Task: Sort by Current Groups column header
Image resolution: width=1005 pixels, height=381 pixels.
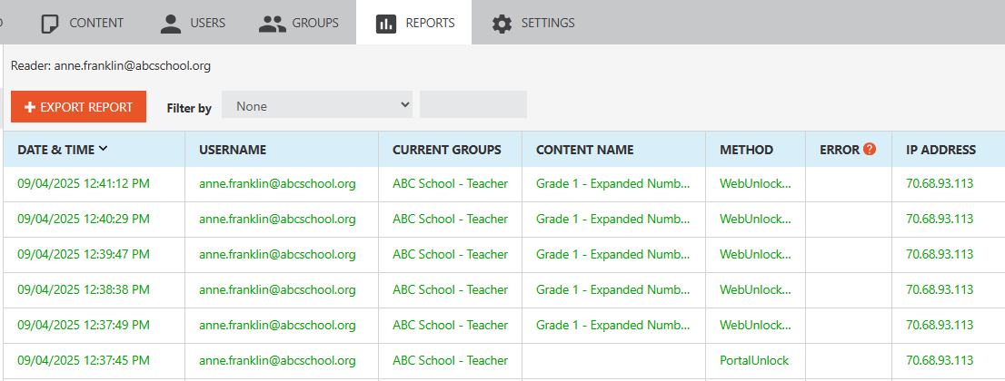Action: (447, 150)
